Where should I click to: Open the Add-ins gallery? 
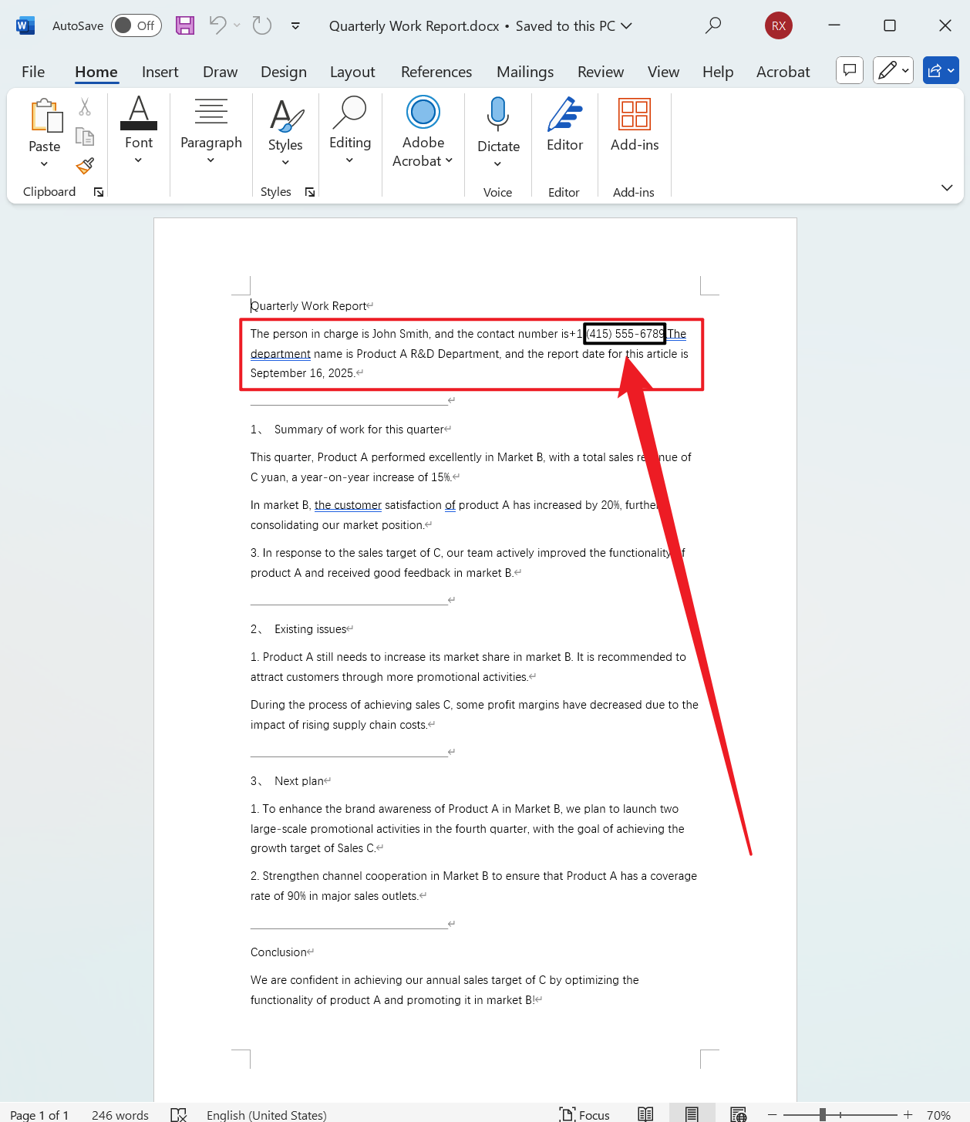634,123
